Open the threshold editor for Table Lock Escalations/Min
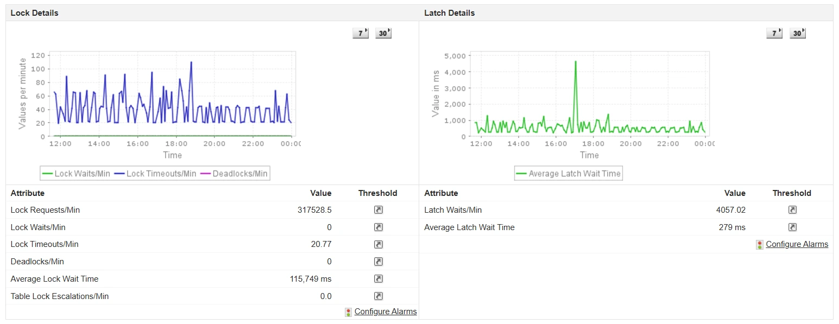Image resolution: width=839 pixels, height=324 pixels. point(379,296)
